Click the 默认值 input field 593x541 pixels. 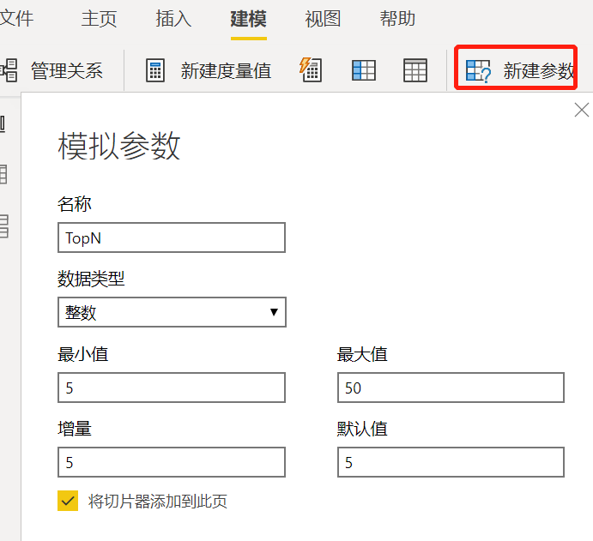pos(451,462)
